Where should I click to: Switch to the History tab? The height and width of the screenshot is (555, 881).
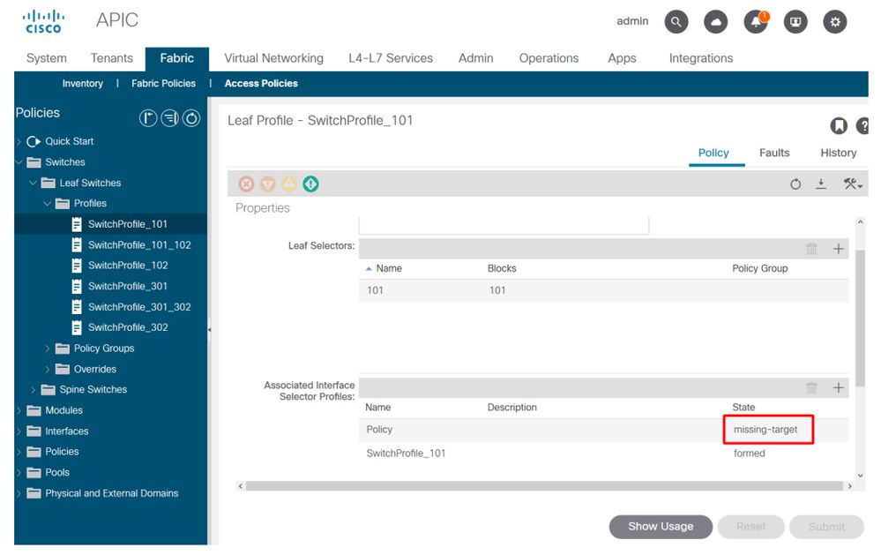(x=839, y=153)
